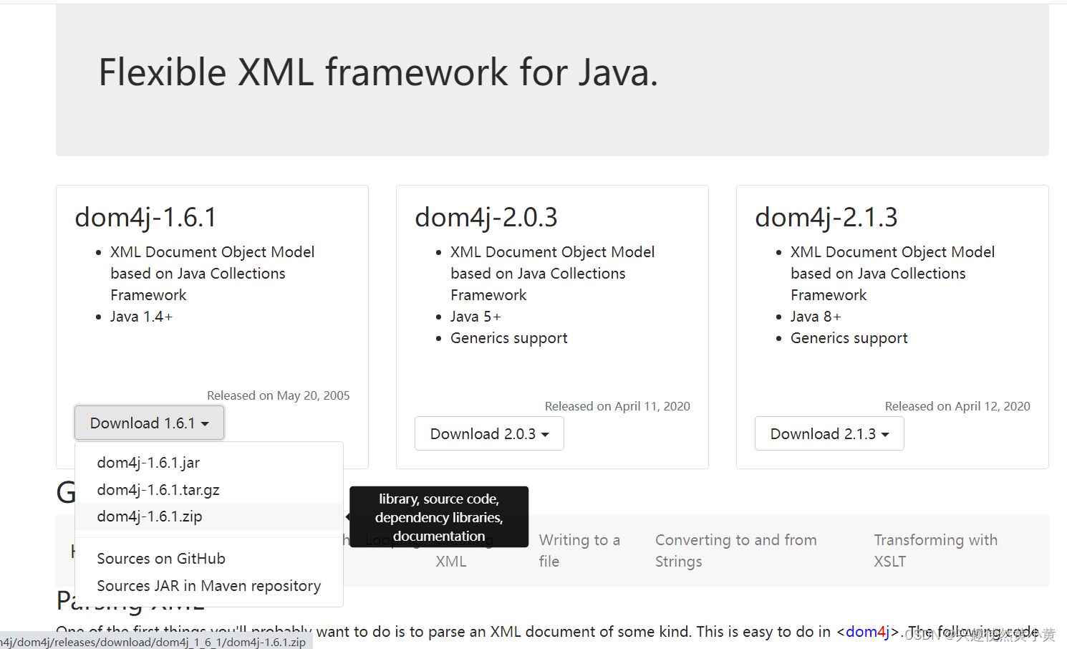Open the Transforming with XSLT tab

[935, 551]
